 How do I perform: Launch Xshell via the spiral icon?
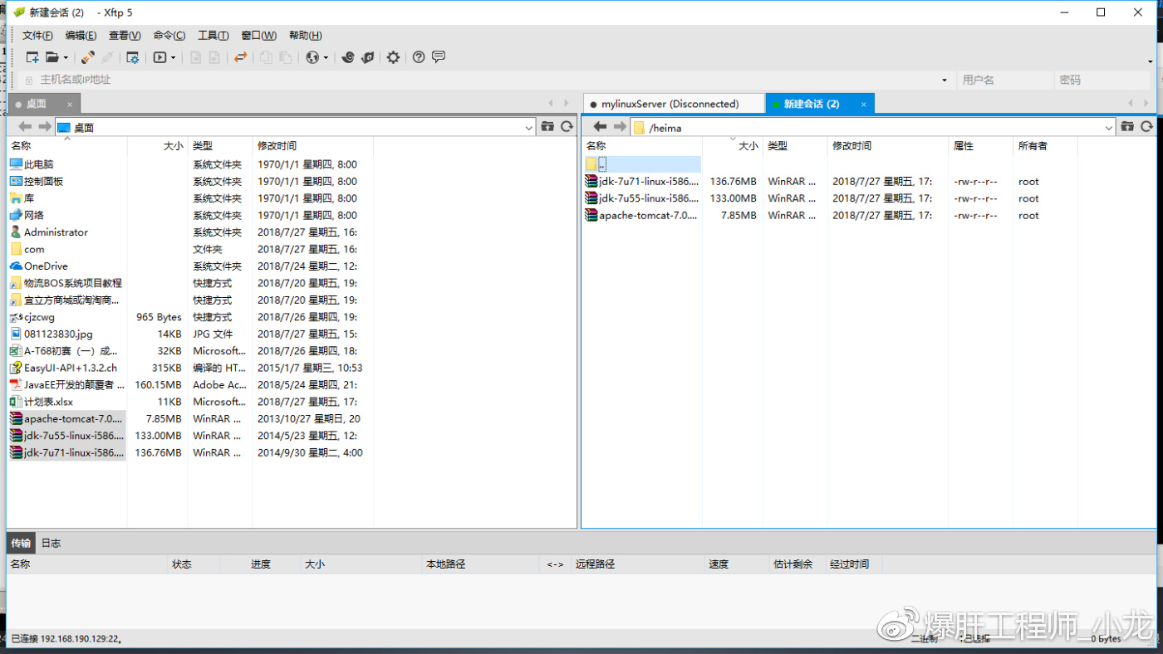point(348,57)
